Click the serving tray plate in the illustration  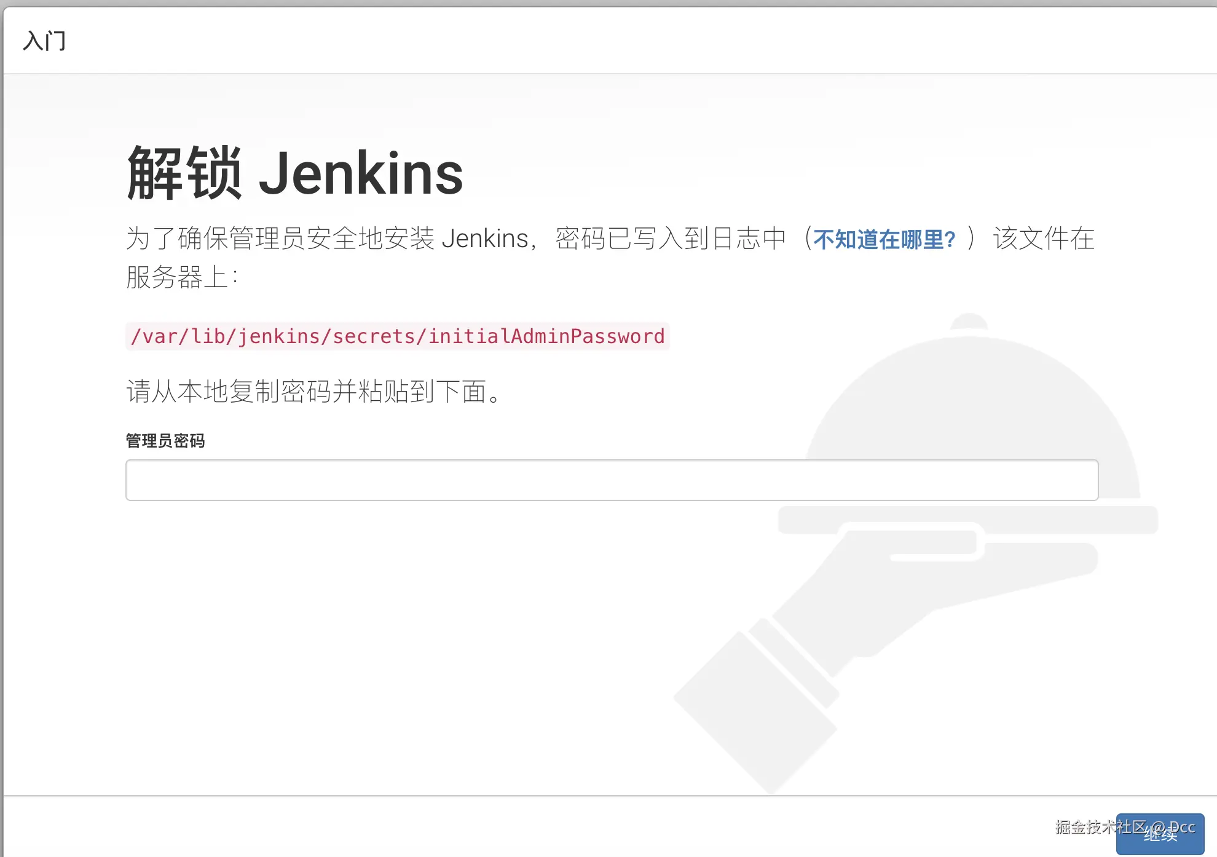pos(967,519)
